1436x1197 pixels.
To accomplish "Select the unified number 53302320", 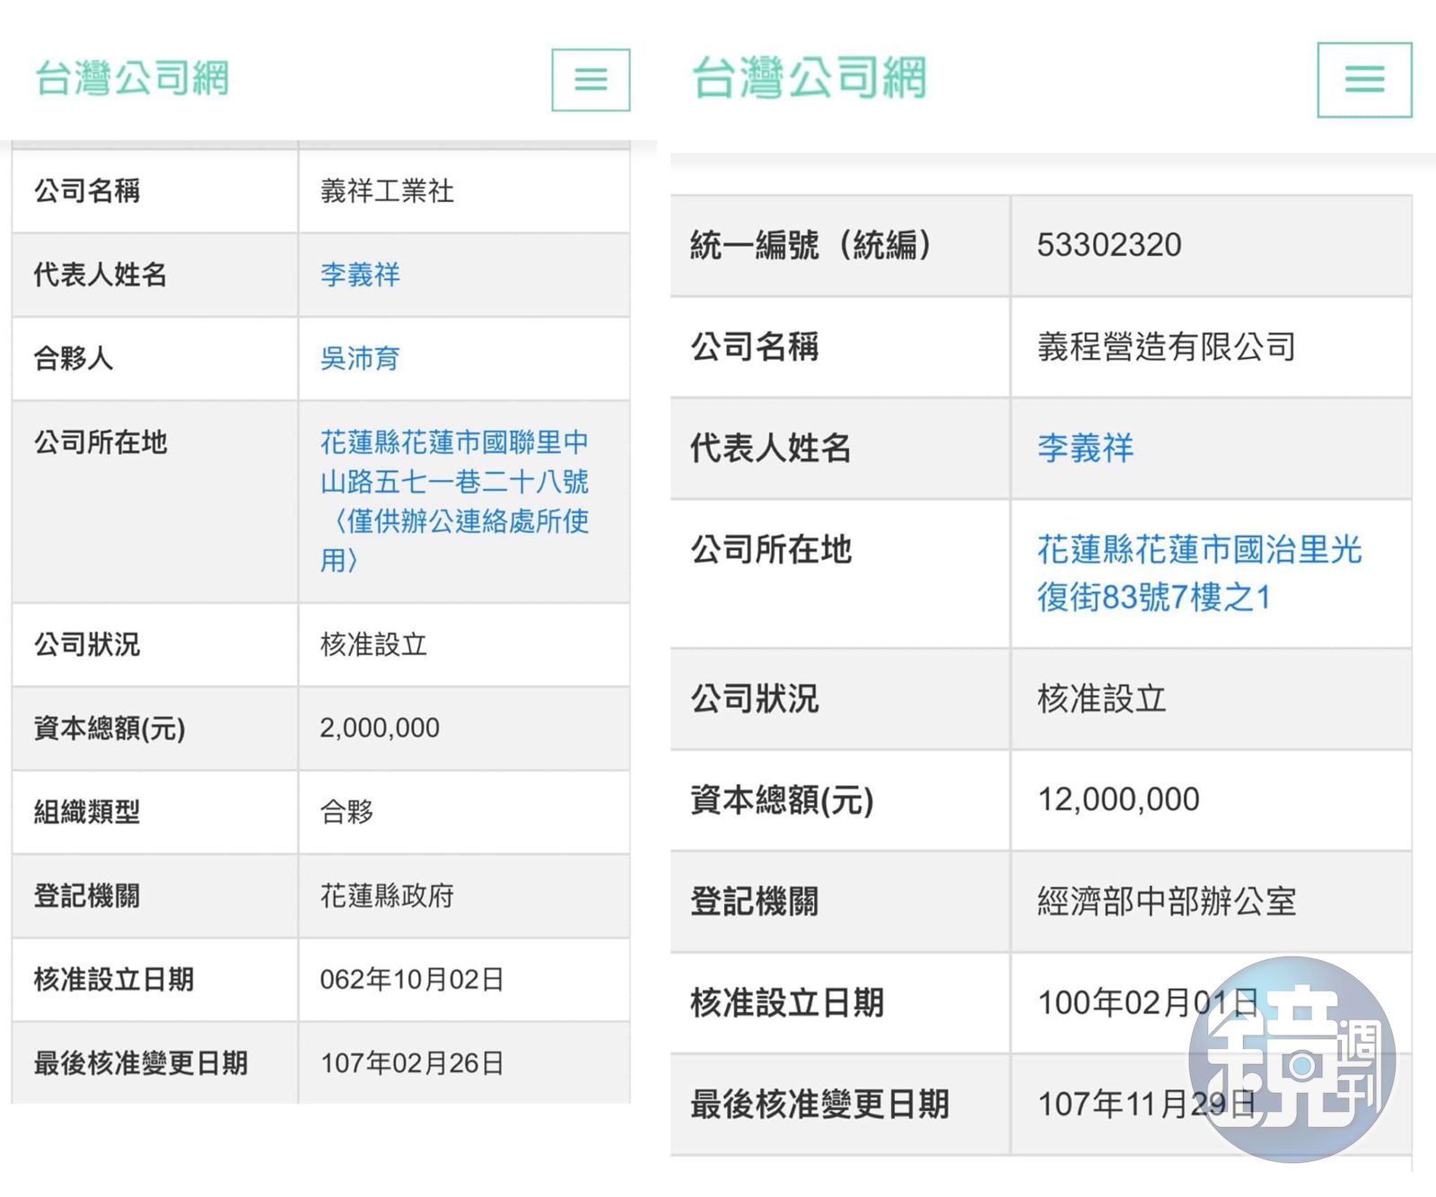I will click(x=1108, y=245).
